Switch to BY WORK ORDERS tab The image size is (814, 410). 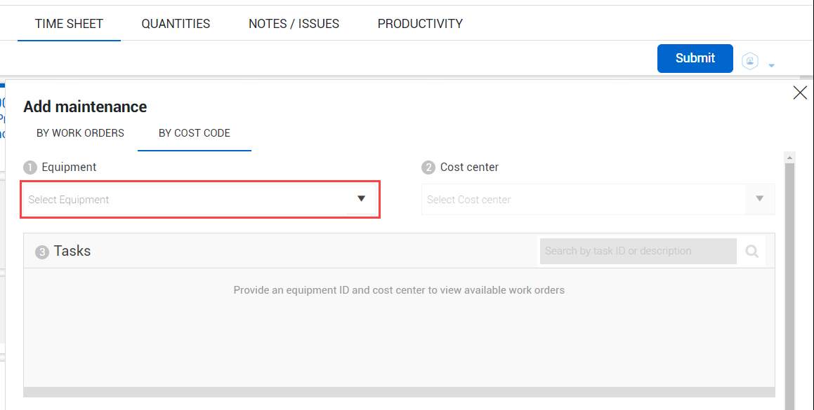point(80,133)
